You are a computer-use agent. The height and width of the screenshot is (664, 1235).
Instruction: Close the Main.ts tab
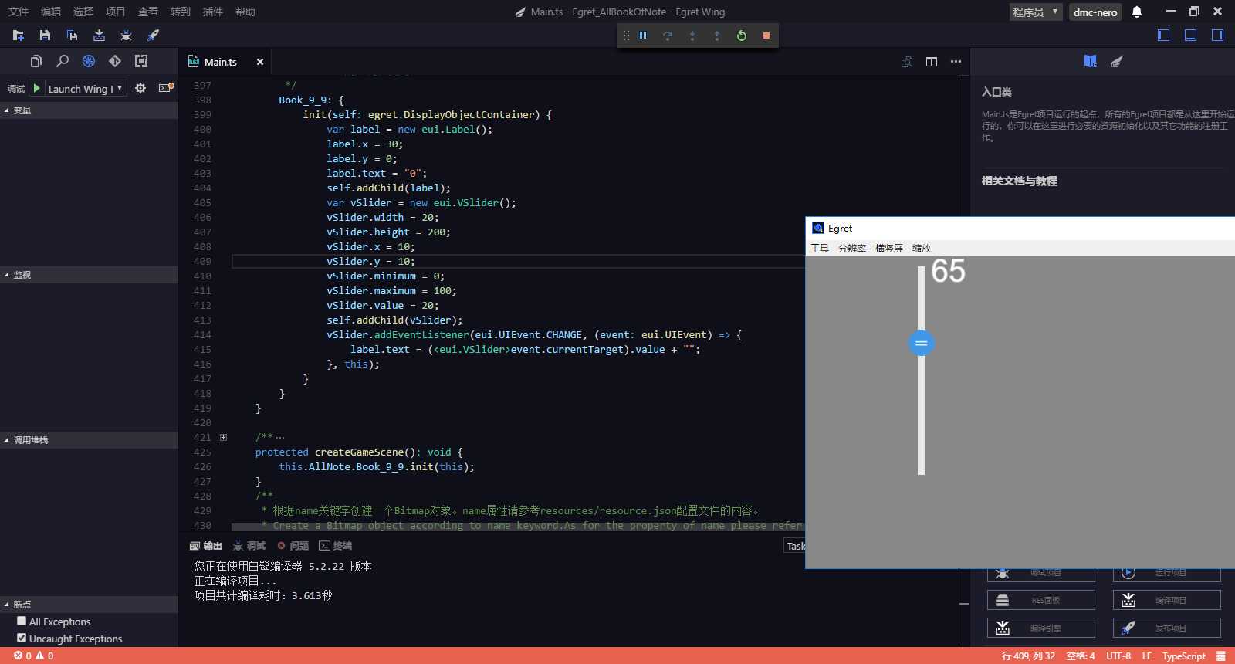(x=260, y=62)
